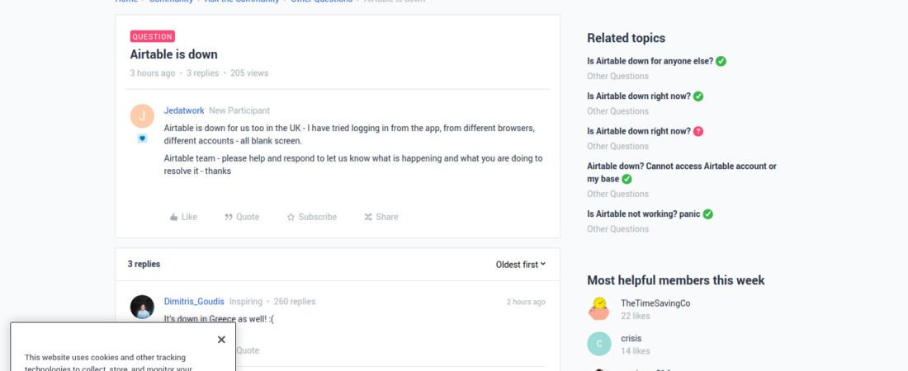Open TheTimeSavingCo member profile name

pos(655,303)
